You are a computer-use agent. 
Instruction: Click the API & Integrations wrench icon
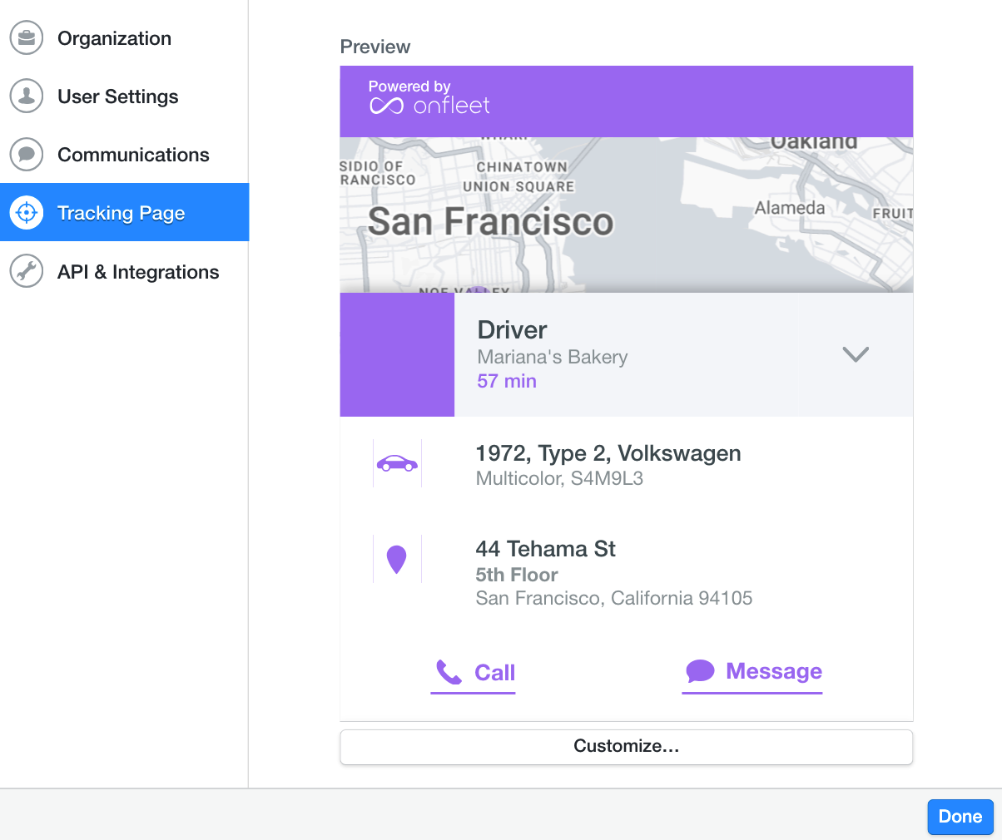27,272
